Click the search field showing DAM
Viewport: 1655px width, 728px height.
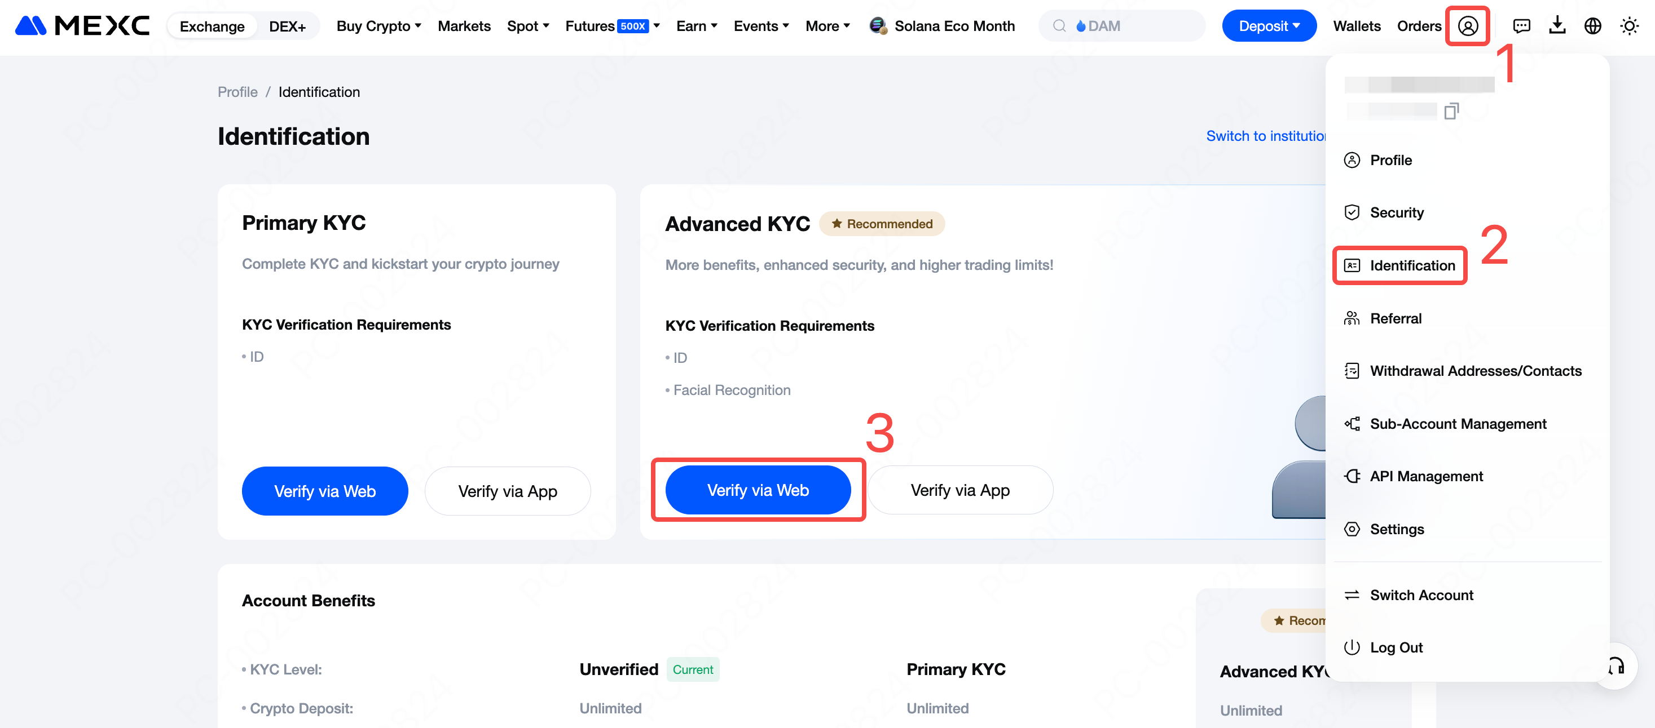[x=1131, y=26]
